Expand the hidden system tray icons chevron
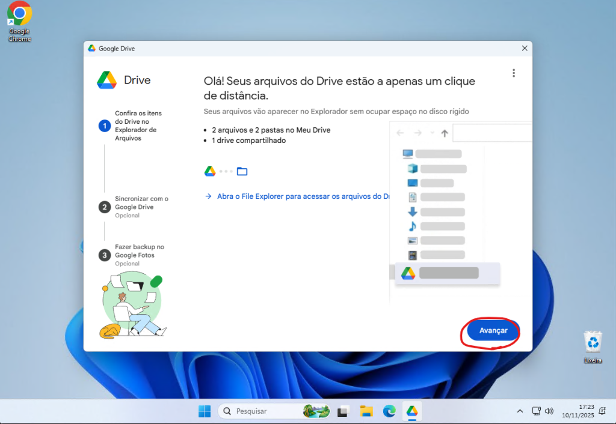616x424 pixels. (x=520, y=411)
